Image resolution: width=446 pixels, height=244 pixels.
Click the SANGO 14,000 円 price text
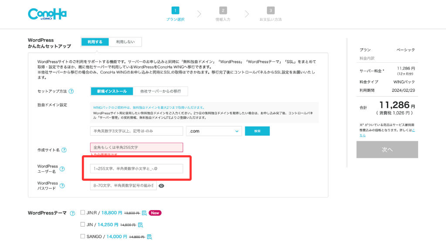(117, 237)
